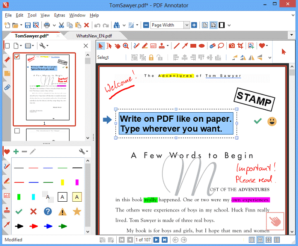Select the Ellipse shape tool
Image resolution: width=298 pixels, height=246 pixels.
202,46
